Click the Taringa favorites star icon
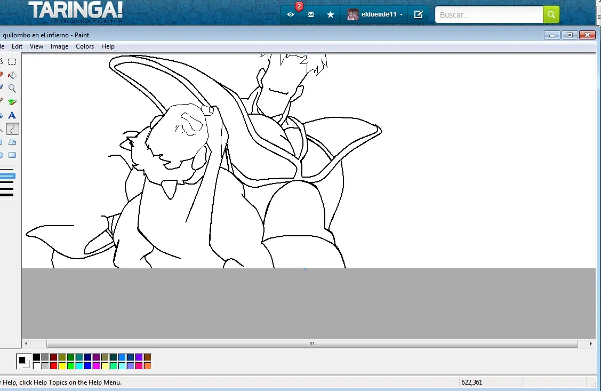The image size is (601, 391). click(x=331, y=14)
